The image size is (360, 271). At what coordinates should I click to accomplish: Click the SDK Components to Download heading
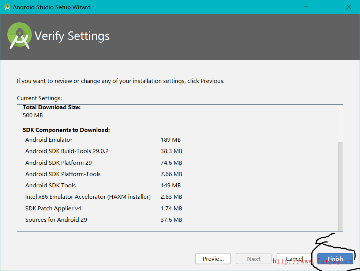[x=66, y=130]
